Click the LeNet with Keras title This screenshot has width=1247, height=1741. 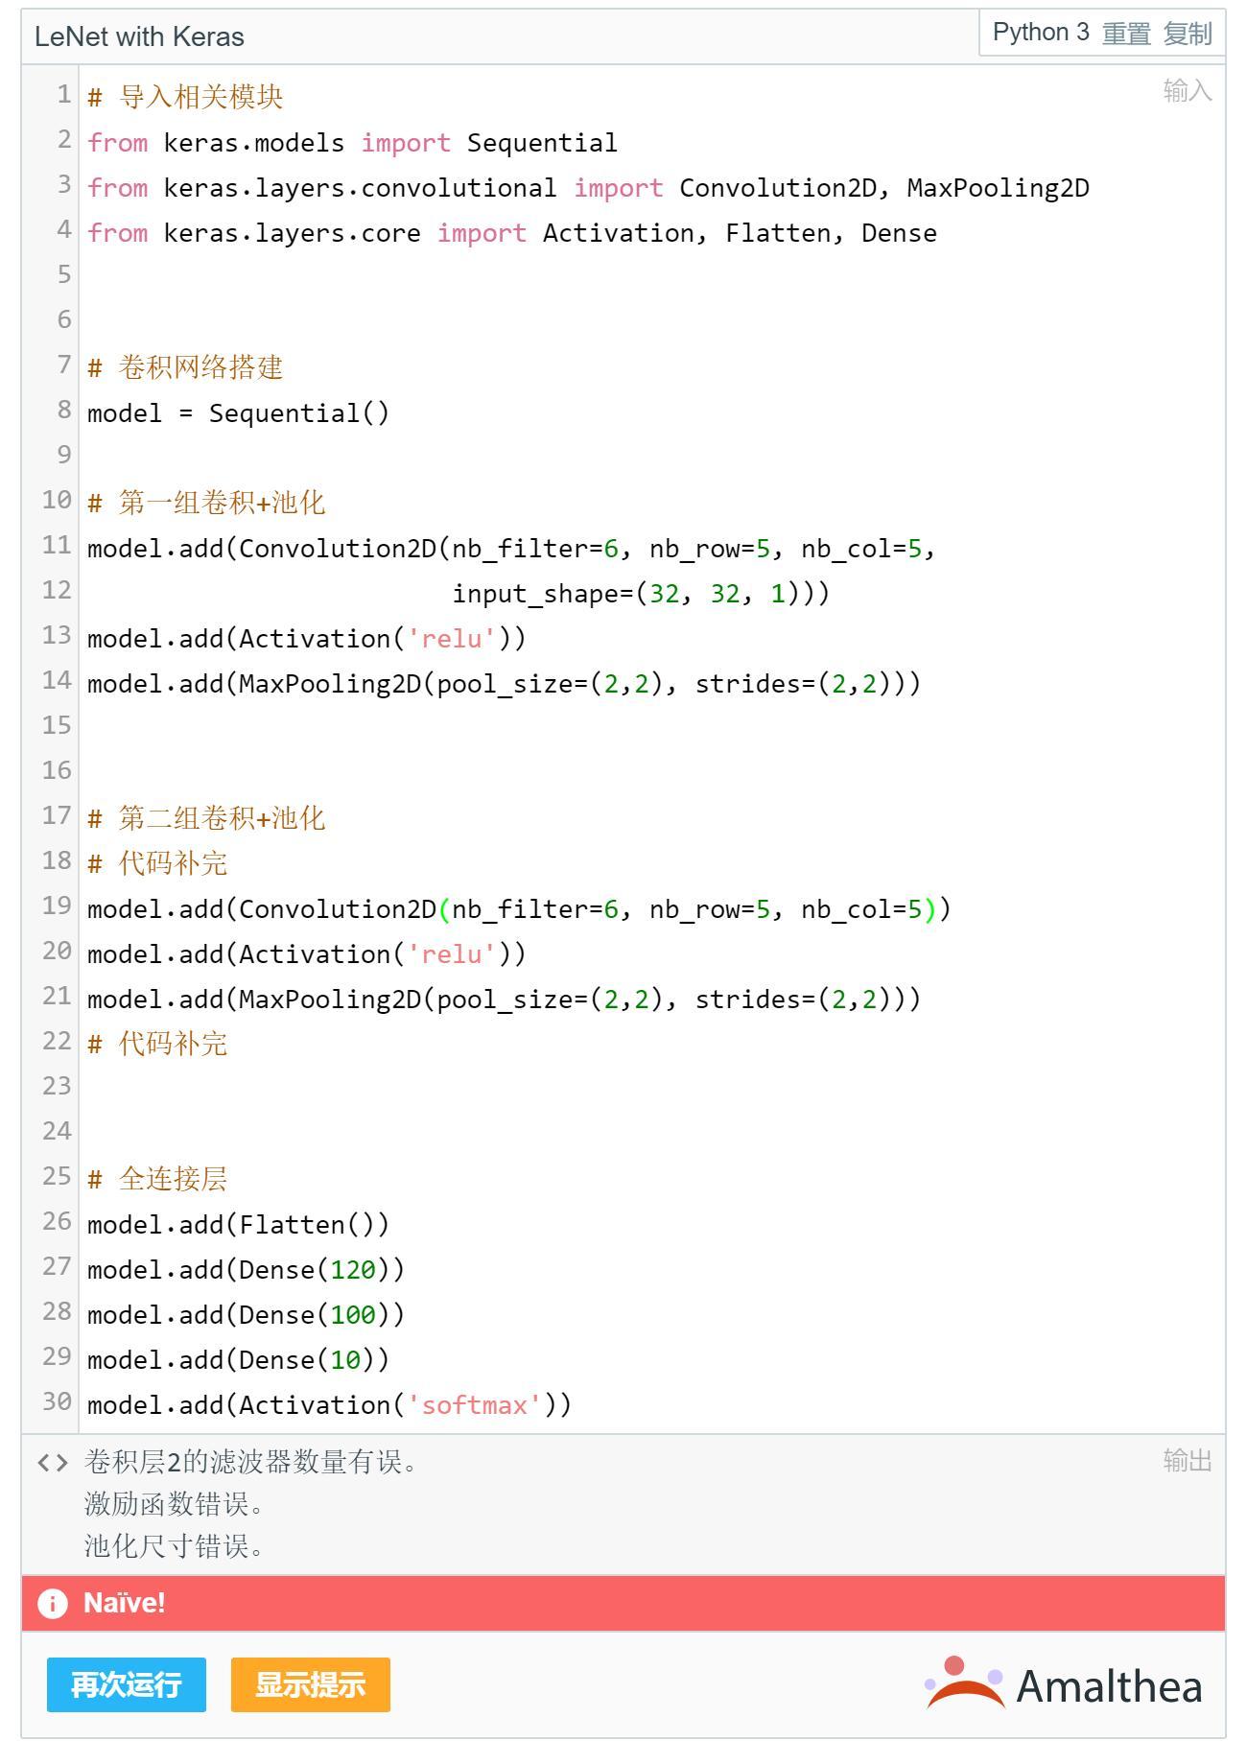click(140, 36)
